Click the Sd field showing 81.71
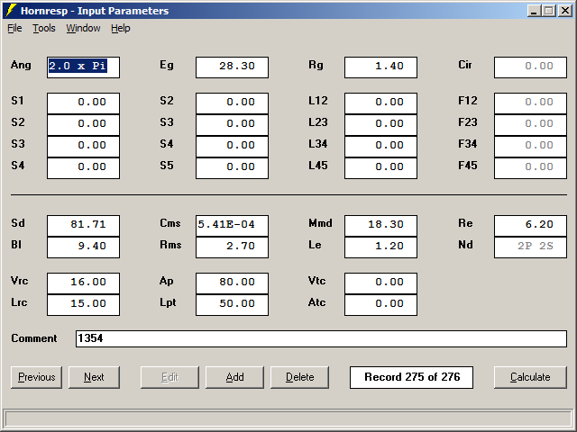The height and width of the screenshot is (432, 577). tap(83, 225)
